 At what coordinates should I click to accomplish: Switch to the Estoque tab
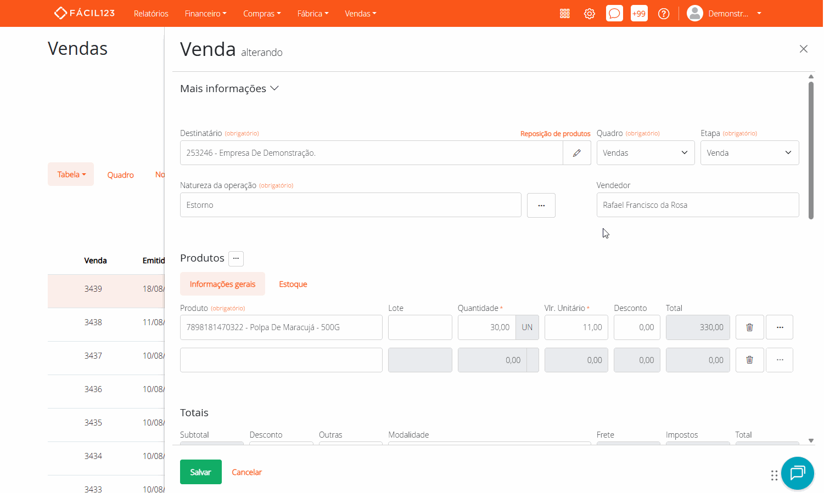tap(293, 284)
